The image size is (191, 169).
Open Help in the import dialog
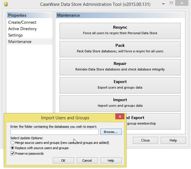click(111, 161)
